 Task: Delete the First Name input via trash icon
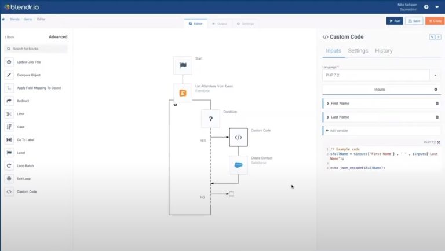[x=437, y=103]
